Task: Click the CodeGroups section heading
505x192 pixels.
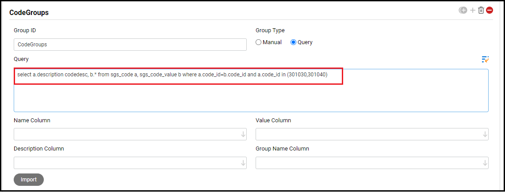Action: 29,13
